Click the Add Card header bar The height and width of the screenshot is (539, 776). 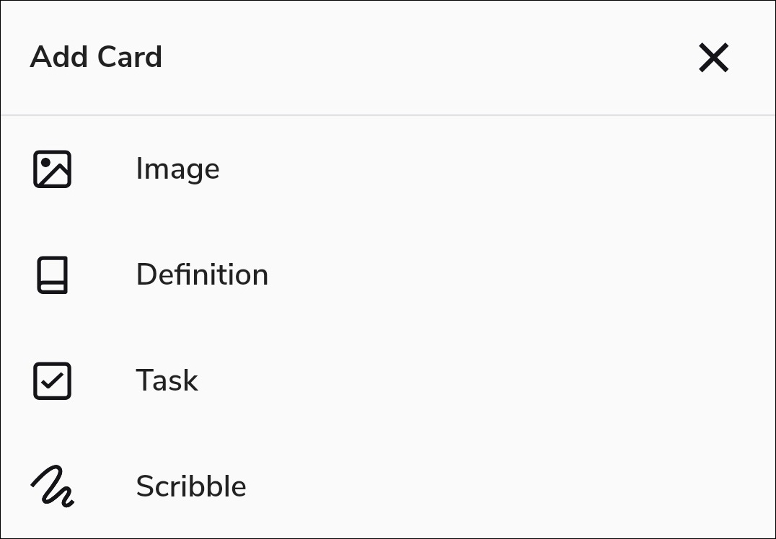click(388, 58)
